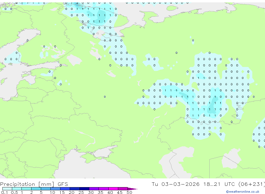Click the 0.5–1 mm legend swatch
The width and height of the screenshot is (265, 194).
17,189
